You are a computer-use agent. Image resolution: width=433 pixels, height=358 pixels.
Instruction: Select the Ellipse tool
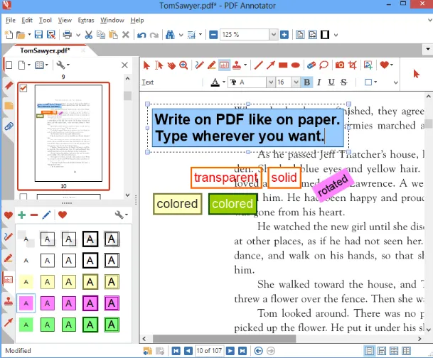[296, 65]
